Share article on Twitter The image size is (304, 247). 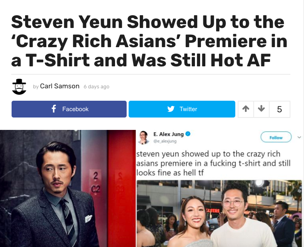tap(182, 109)
